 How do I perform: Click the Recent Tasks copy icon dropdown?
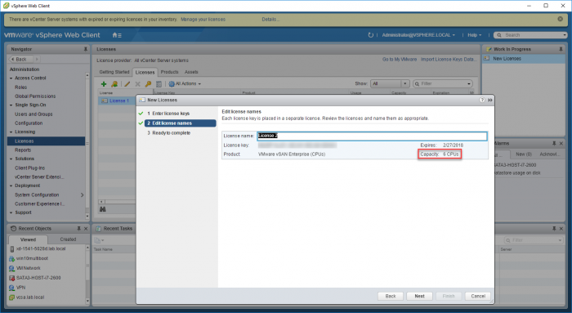click(x=99, y=240)
